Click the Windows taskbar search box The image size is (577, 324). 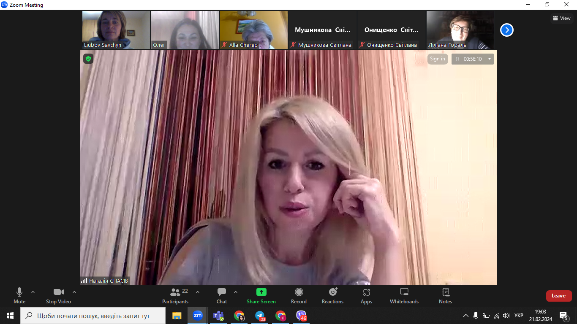tap(93, 316)
